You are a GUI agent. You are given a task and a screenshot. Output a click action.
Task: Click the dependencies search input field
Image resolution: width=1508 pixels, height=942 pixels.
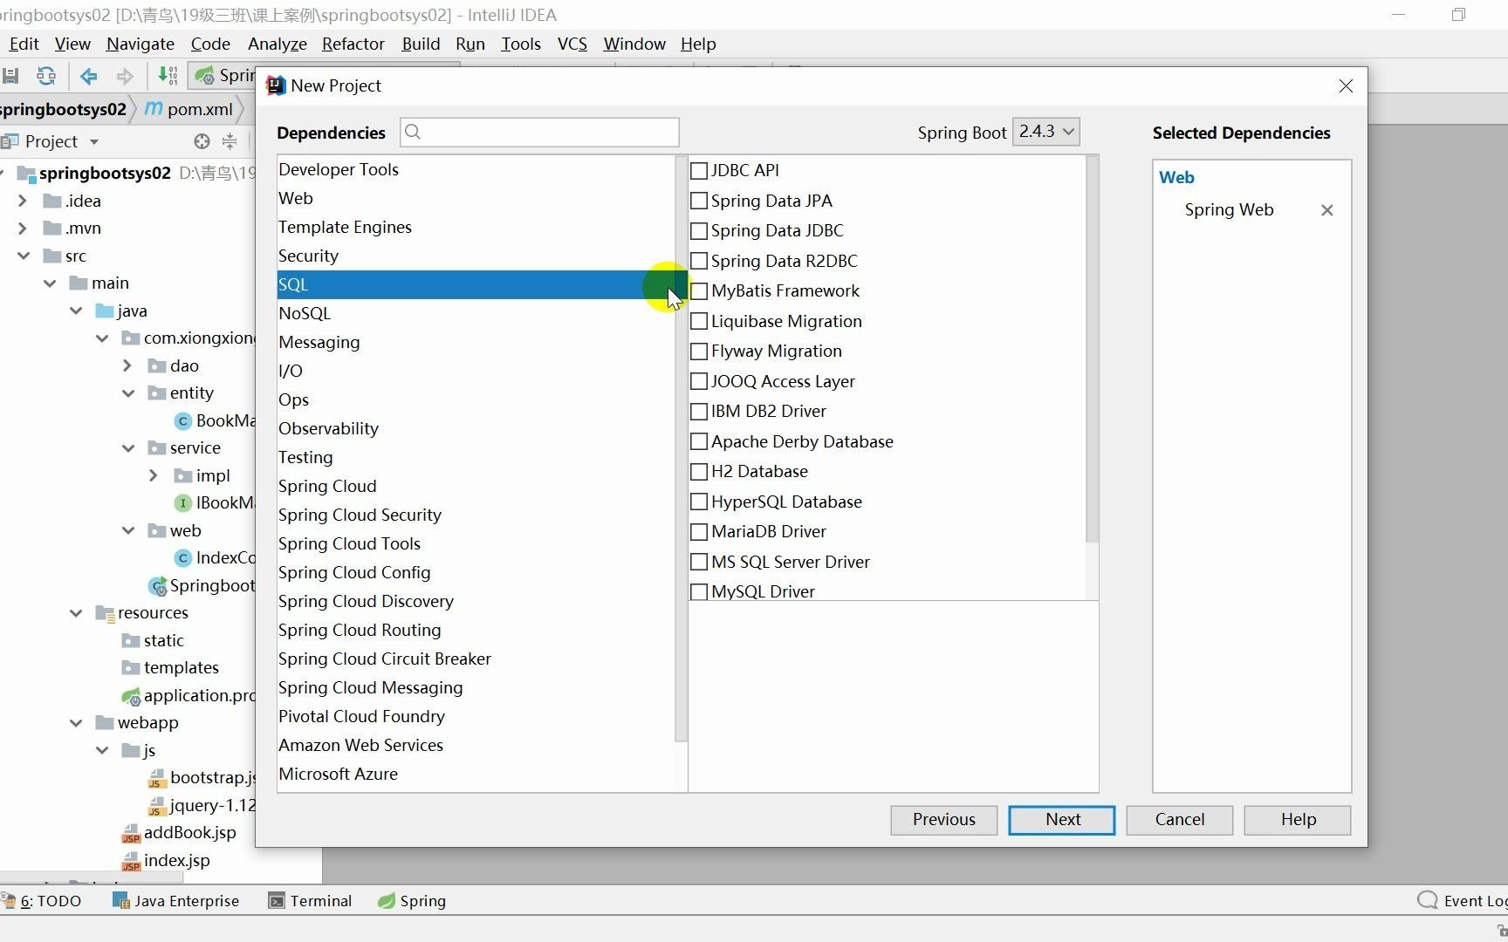539,132
